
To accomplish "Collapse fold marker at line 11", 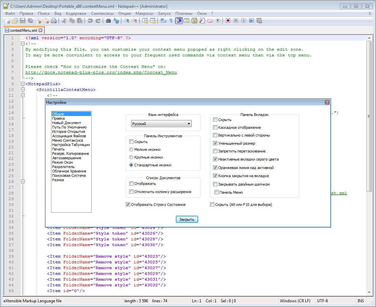I will [x=23, y=95].
